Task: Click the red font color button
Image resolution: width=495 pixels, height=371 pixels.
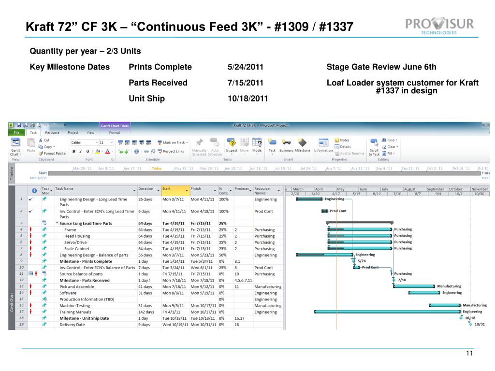Action: [107, 151]
